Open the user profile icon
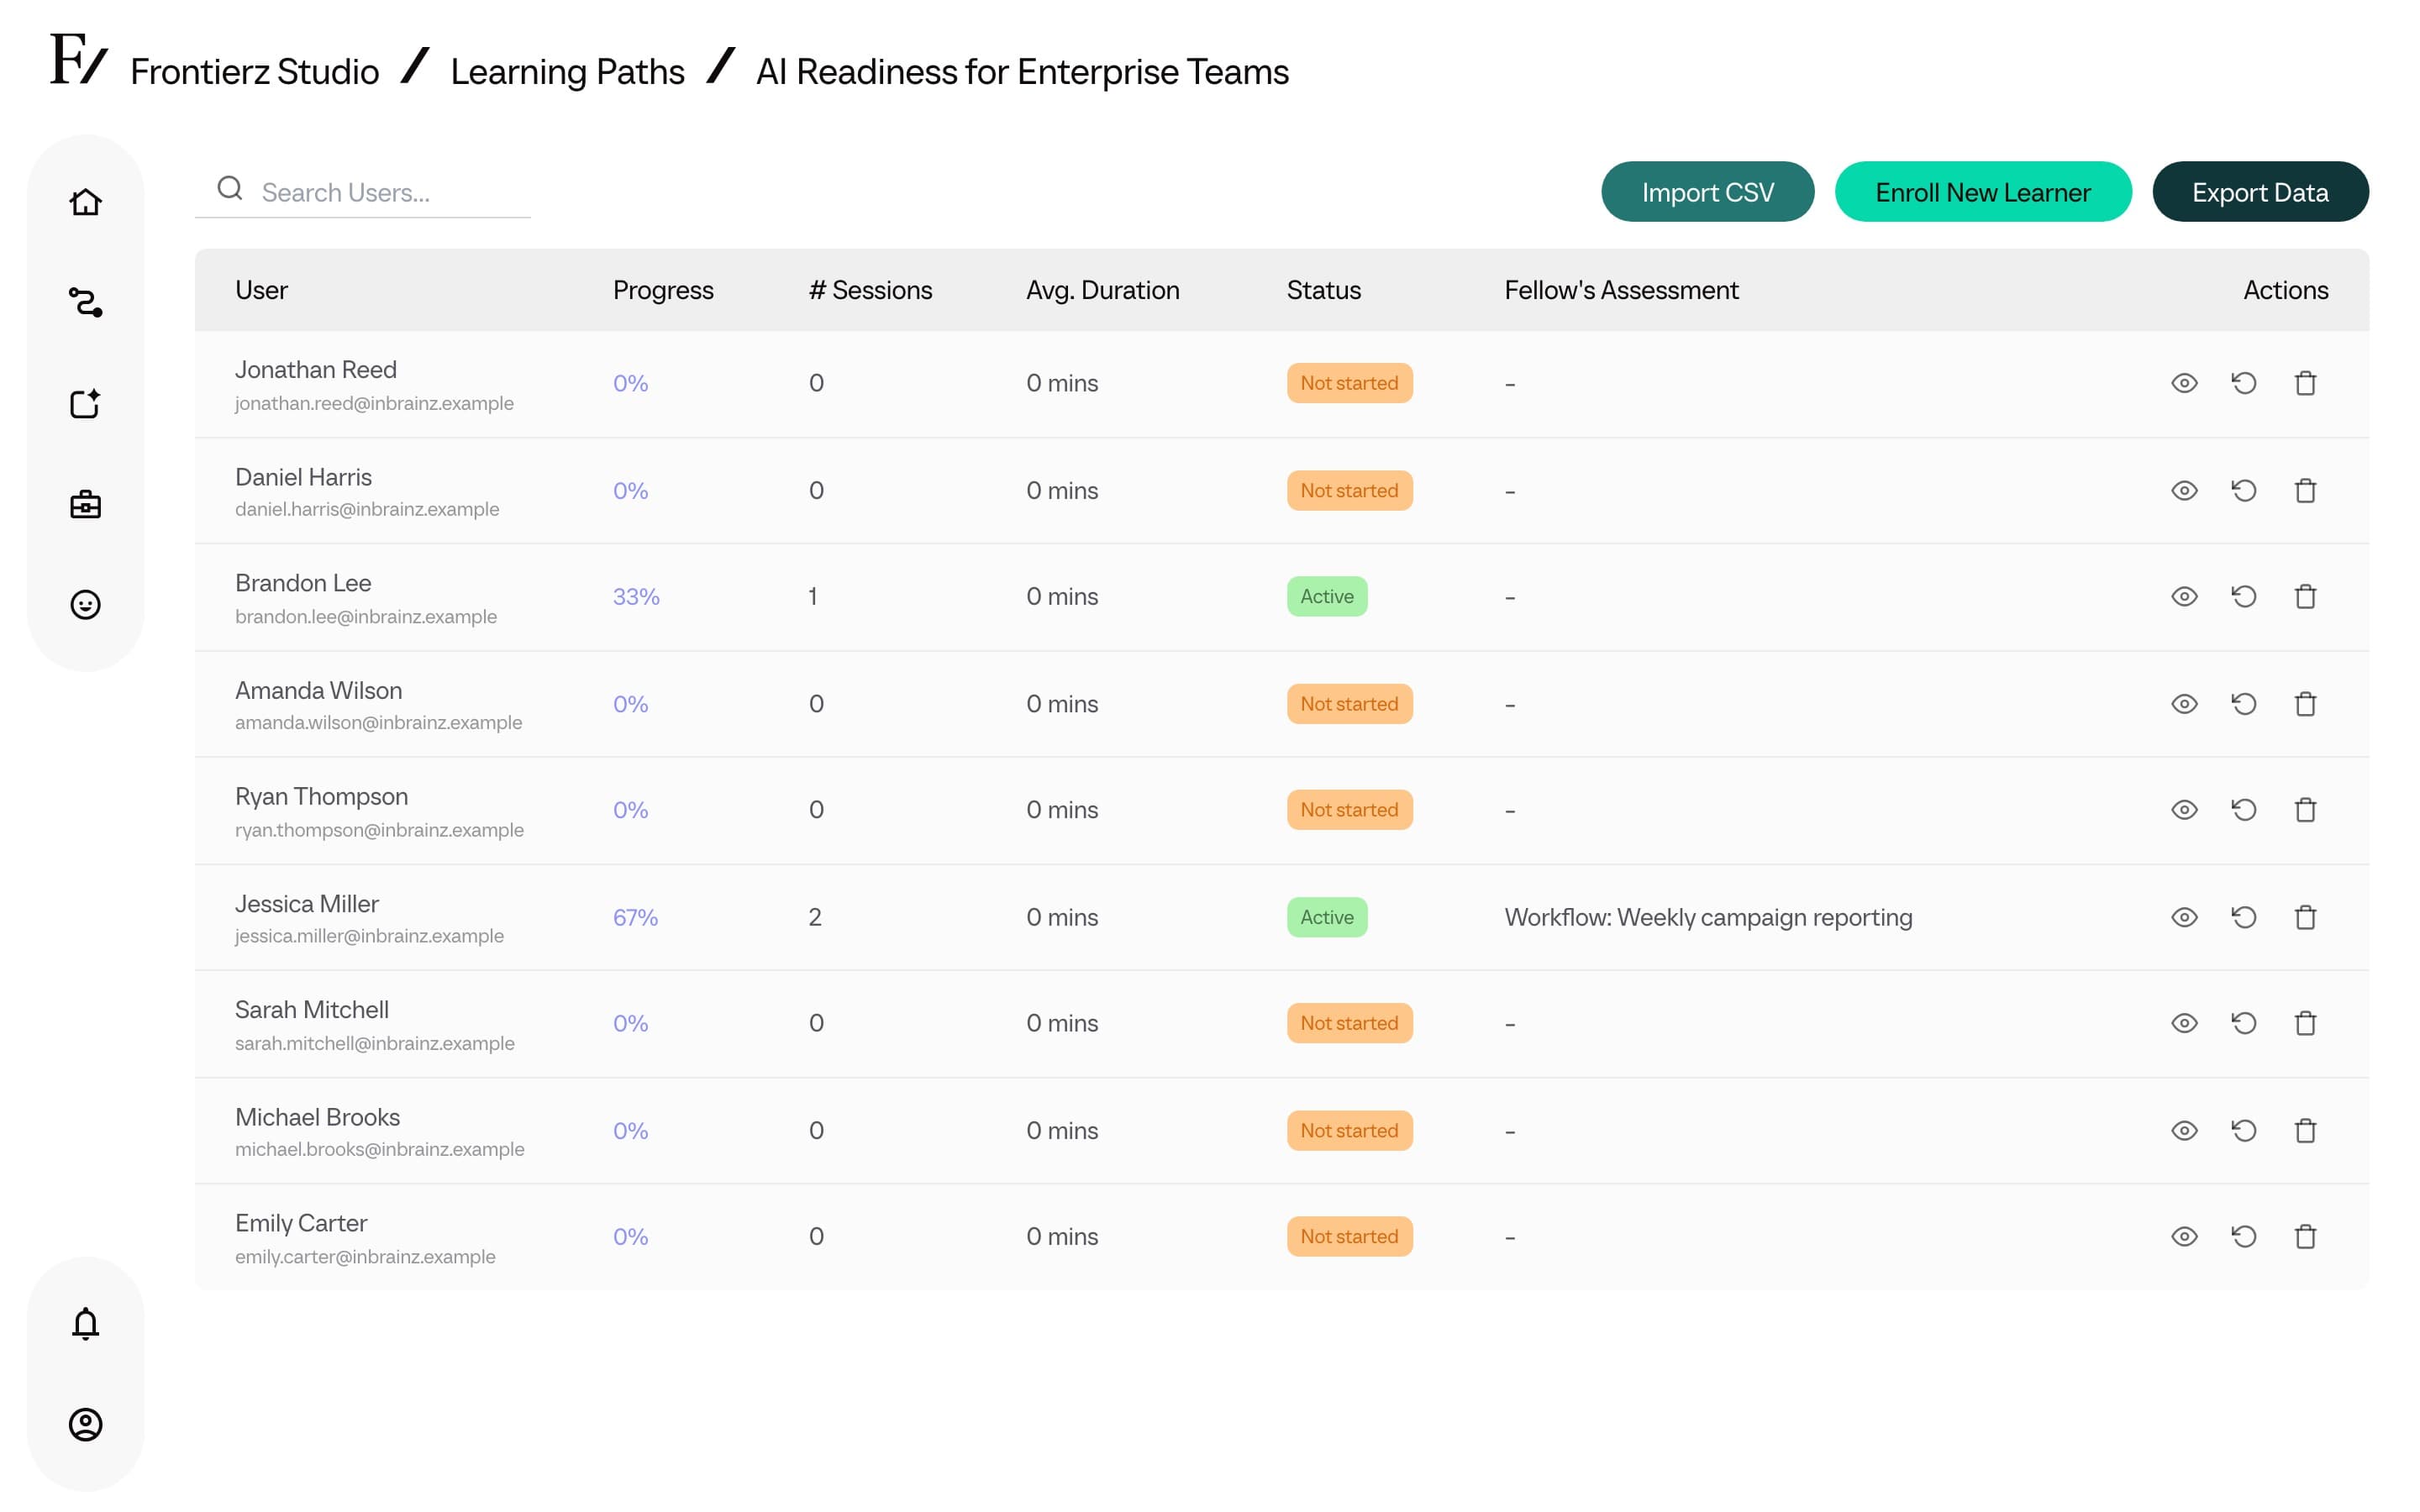Screen dimensions: 2420x1512 (85, 1424)
